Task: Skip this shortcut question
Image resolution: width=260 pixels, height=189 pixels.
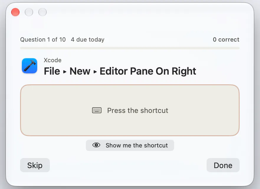Action: point(35,165)
